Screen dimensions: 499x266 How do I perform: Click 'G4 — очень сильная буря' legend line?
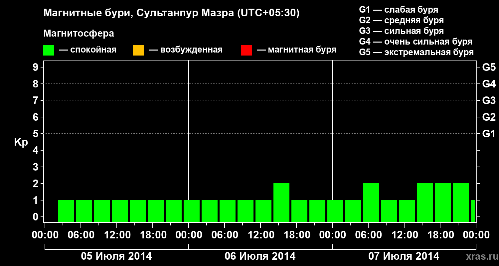tap(416, 42)
